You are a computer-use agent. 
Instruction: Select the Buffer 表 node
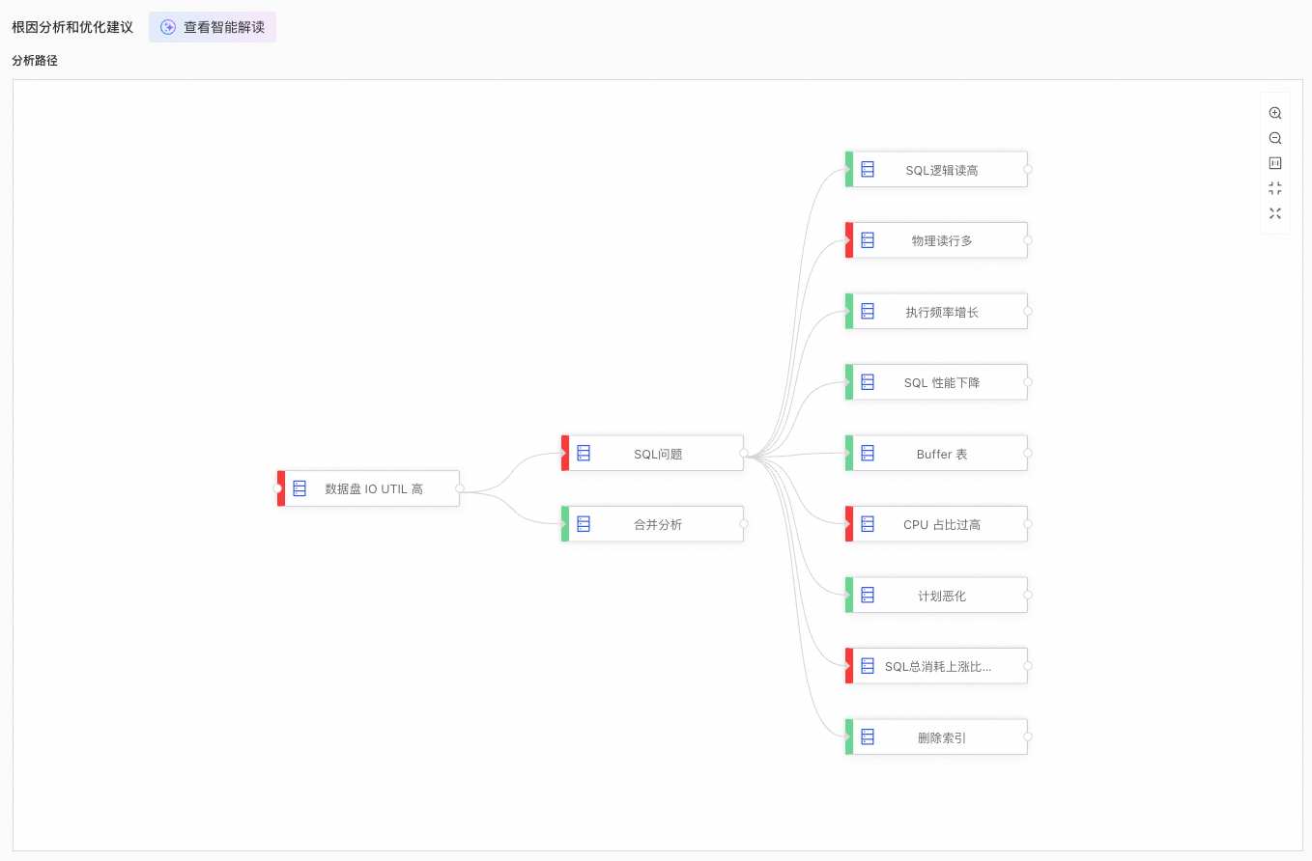941,454
